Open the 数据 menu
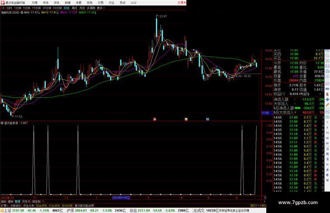Viewport: 330px width, 213px height. tap(68, 3)
